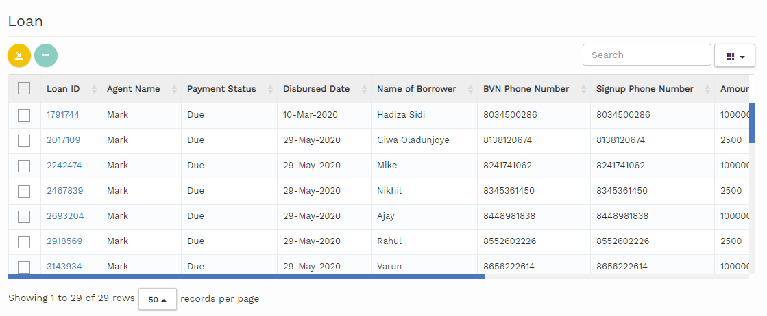767x316 pixels.
Task: Open the column visibility grid dropdown
Action: (734, 55)
